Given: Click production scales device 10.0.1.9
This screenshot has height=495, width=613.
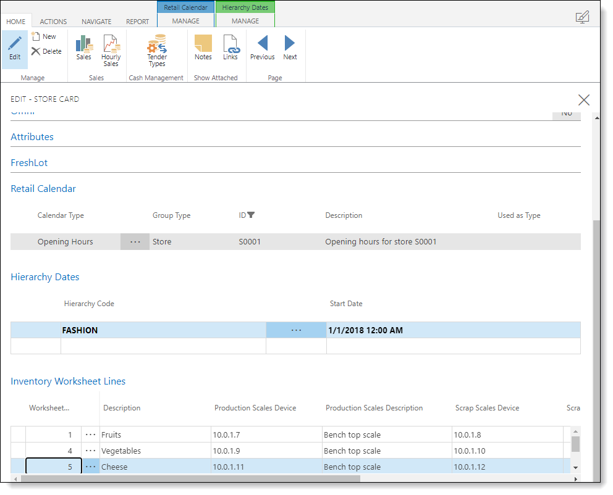Looking at the screenshot, I should (266, 451).
